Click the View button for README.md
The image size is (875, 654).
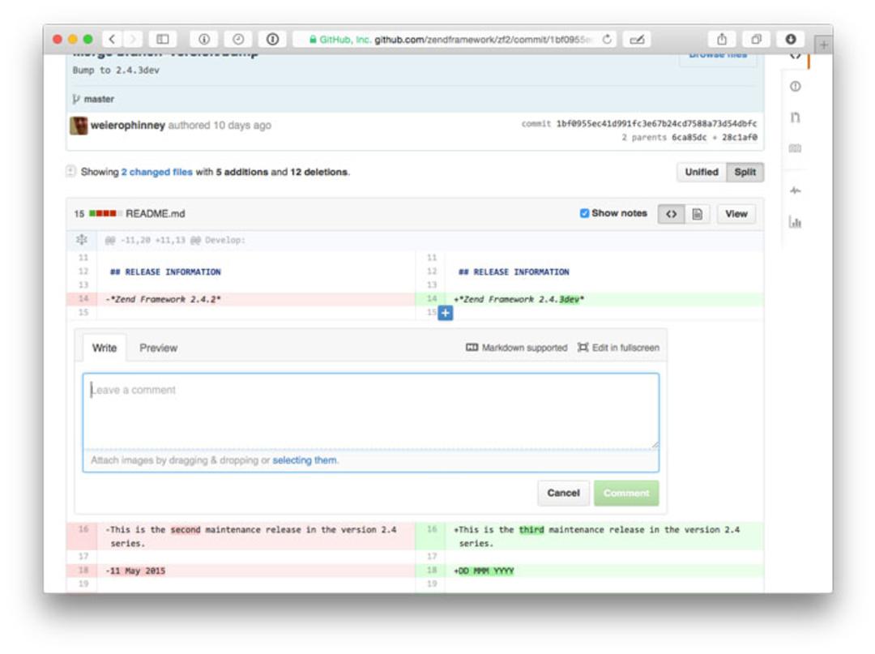(736, 214)
